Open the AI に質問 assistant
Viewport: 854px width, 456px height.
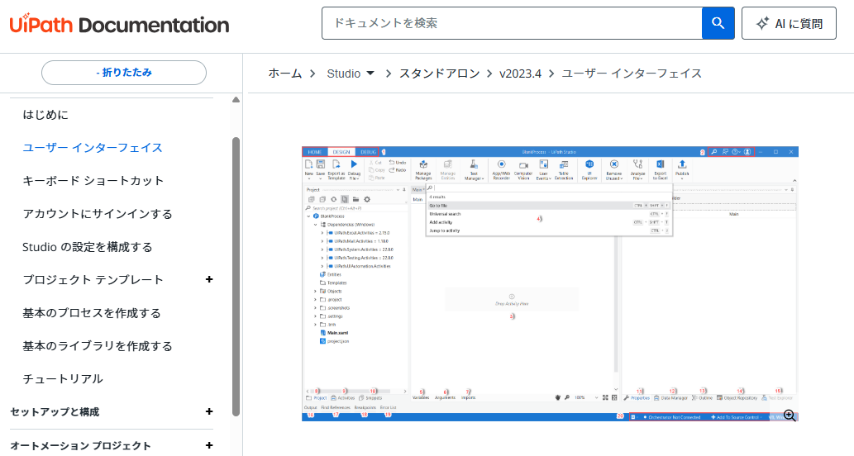[789, 23]
